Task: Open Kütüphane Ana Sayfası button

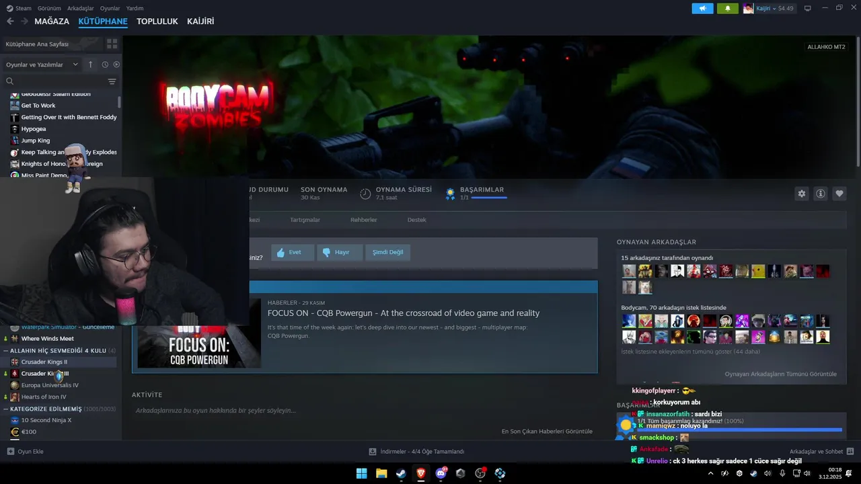Action: tap(52, 44)
